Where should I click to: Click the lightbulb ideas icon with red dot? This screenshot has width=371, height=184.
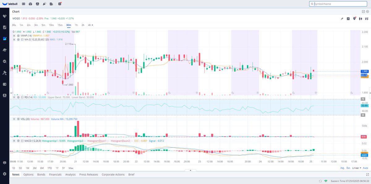[355, 19]
